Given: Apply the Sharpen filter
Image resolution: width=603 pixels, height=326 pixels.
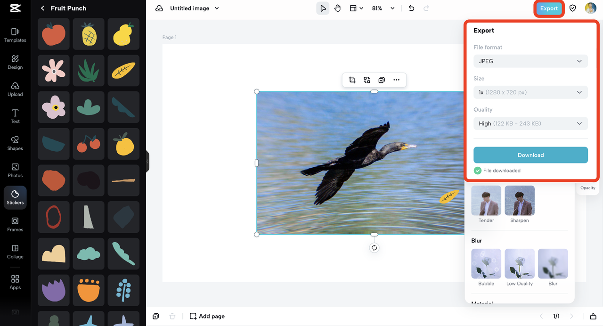Looking at the screenshot, I should pyautogui.click(x=520, y=204).
